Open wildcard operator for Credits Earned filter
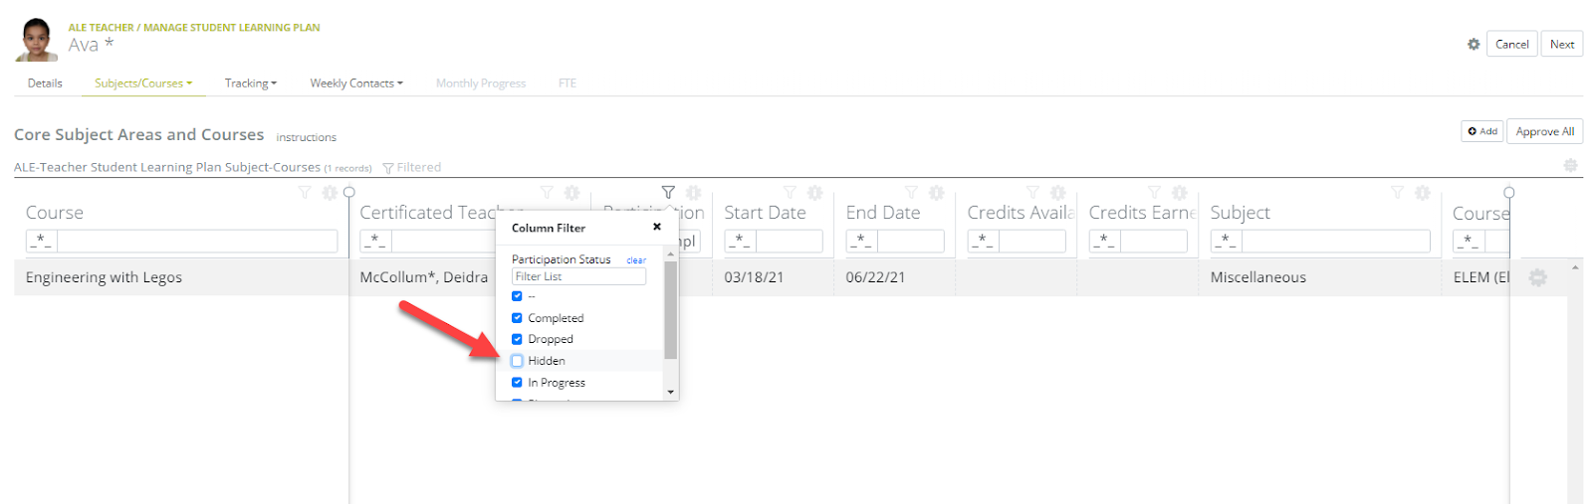The image size is (1593, 504). [1105, 241]
